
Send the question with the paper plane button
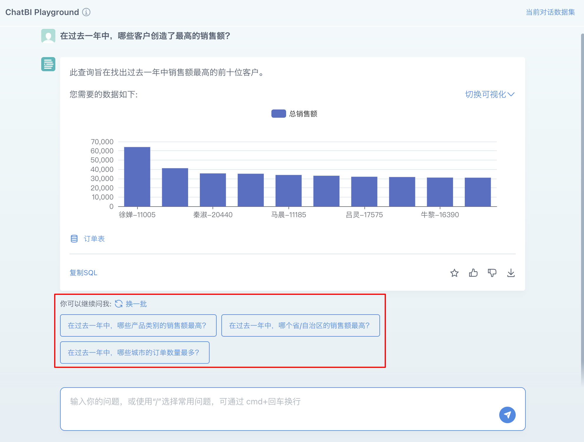coord(507,415)
